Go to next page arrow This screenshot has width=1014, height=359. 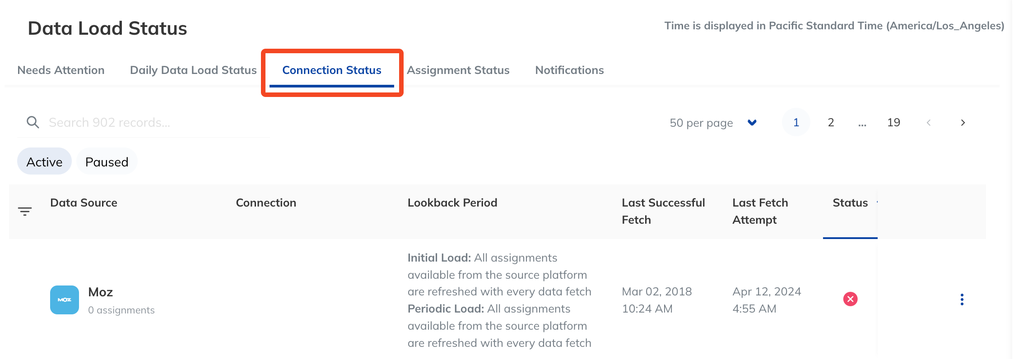(x=963, y=123)
